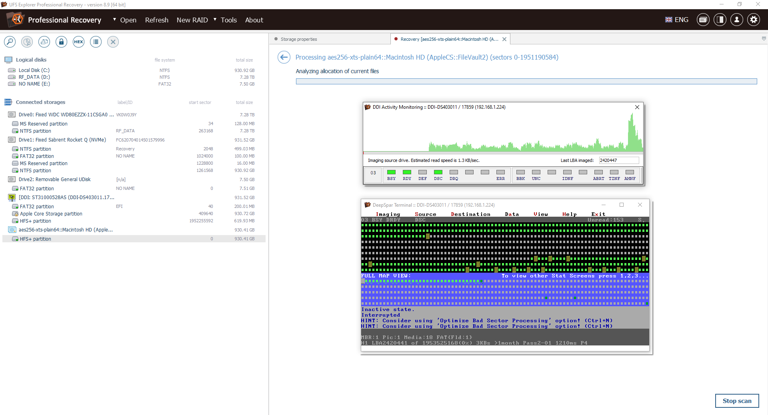This screenshot has height=415, width=768.
Task: Open the gear settings icon
Action: coord(754,20)
